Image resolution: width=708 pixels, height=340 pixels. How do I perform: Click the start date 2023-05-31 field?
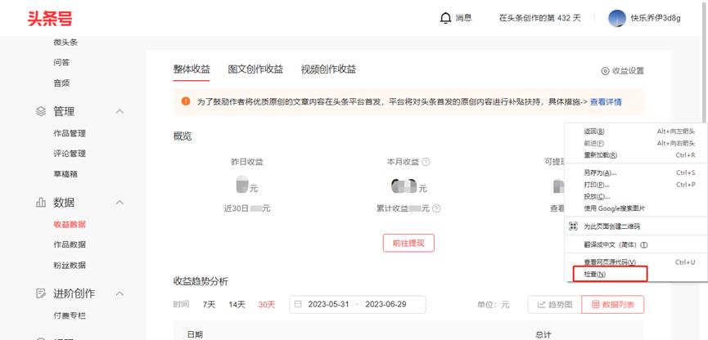point(329,304)
